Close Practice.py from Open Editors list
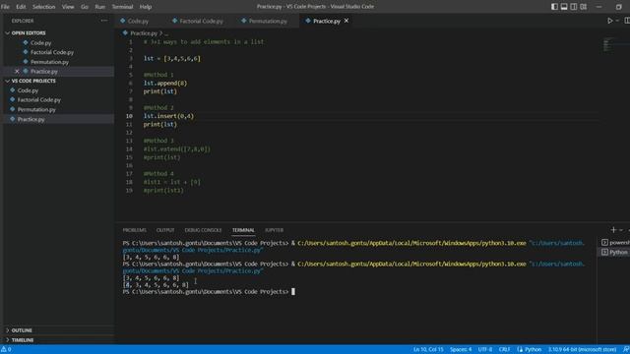 tap(17, 71)
